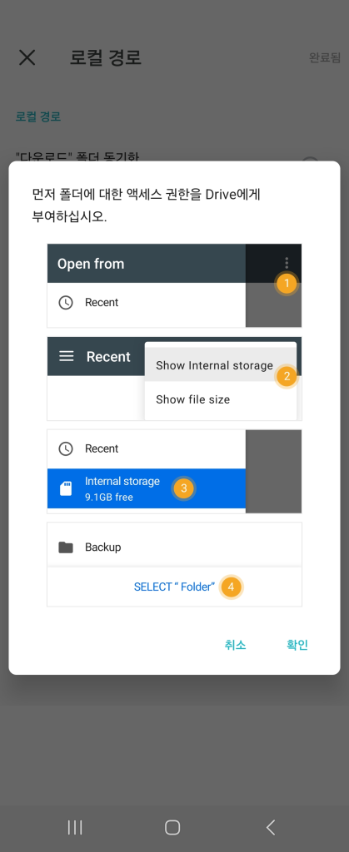The height and width of the screenshot is (852, 349).
Task: Tap the Android back navigation arrow
Action: click(270, 828)
